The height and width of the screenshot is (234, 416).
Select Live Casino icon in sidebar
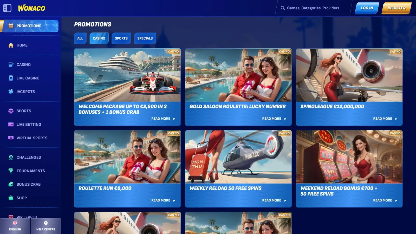[11, 78]
